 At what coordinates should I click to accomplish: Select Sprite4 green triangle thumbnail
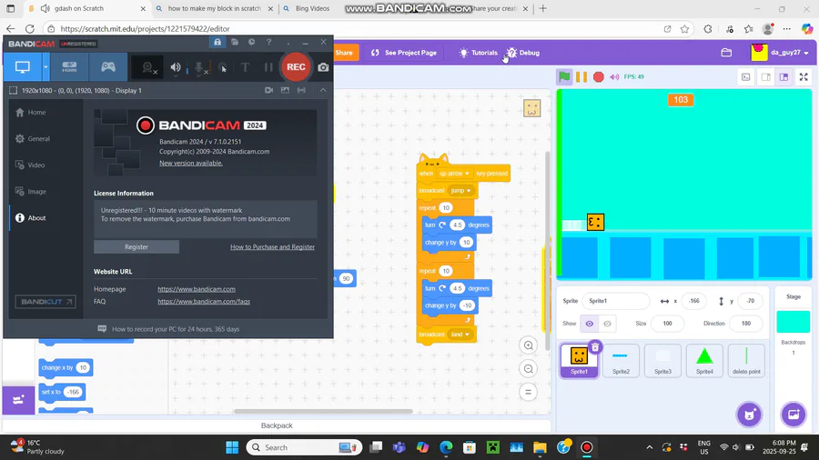704,360
